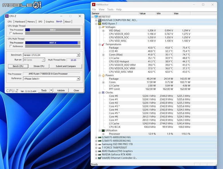This screenshot has height=169, width=223.
Task: Click the T-FORCE drive icon
Action: pyautogui.click(x=99, y=148)
